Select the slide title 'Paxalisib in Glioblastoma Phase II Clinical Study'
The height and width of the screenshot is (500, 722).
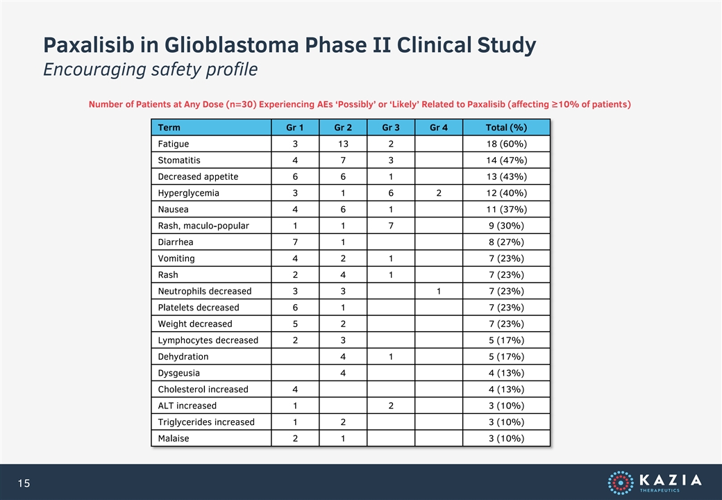point(289,46)
